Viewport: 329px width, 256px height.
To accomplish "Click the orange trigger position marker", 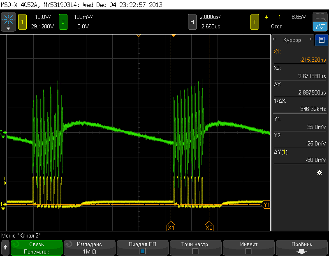I will point(174,36).
